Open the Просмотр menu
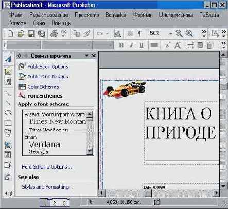 click(87, 15)
